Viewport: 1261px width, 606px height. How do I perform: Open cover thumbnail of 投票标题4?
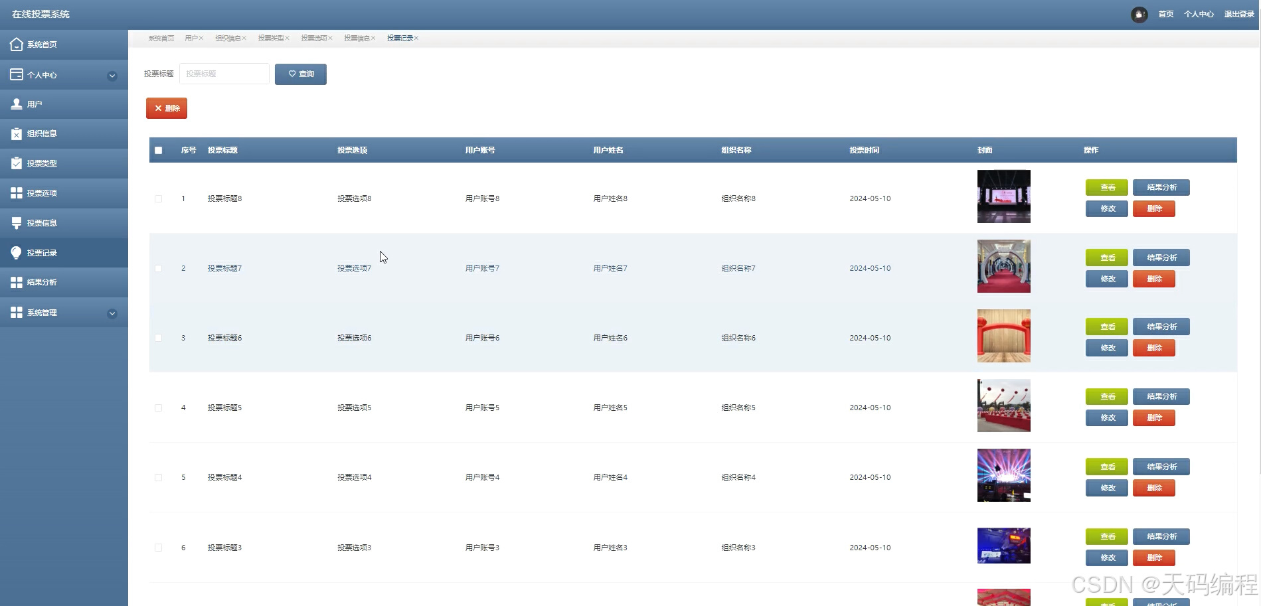[x=1003, y=475]
